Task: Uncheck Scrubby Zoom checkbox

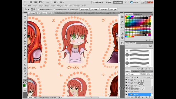Action: (x=68, y=9)
